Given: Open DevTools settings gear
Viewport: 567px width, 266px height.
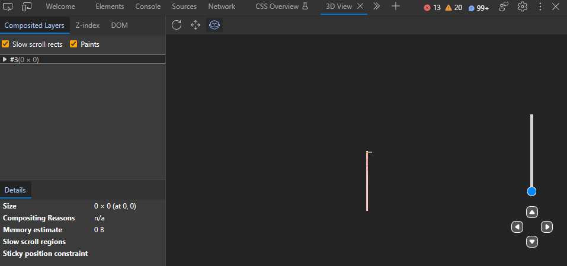Looking at the screenshot, I should (x=522, y=7).
